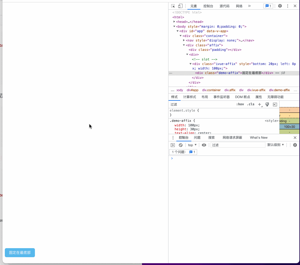The height and width of the screenshot is (265, 300).
Task: Add new style rule plus icon
Action: [260, 104]
